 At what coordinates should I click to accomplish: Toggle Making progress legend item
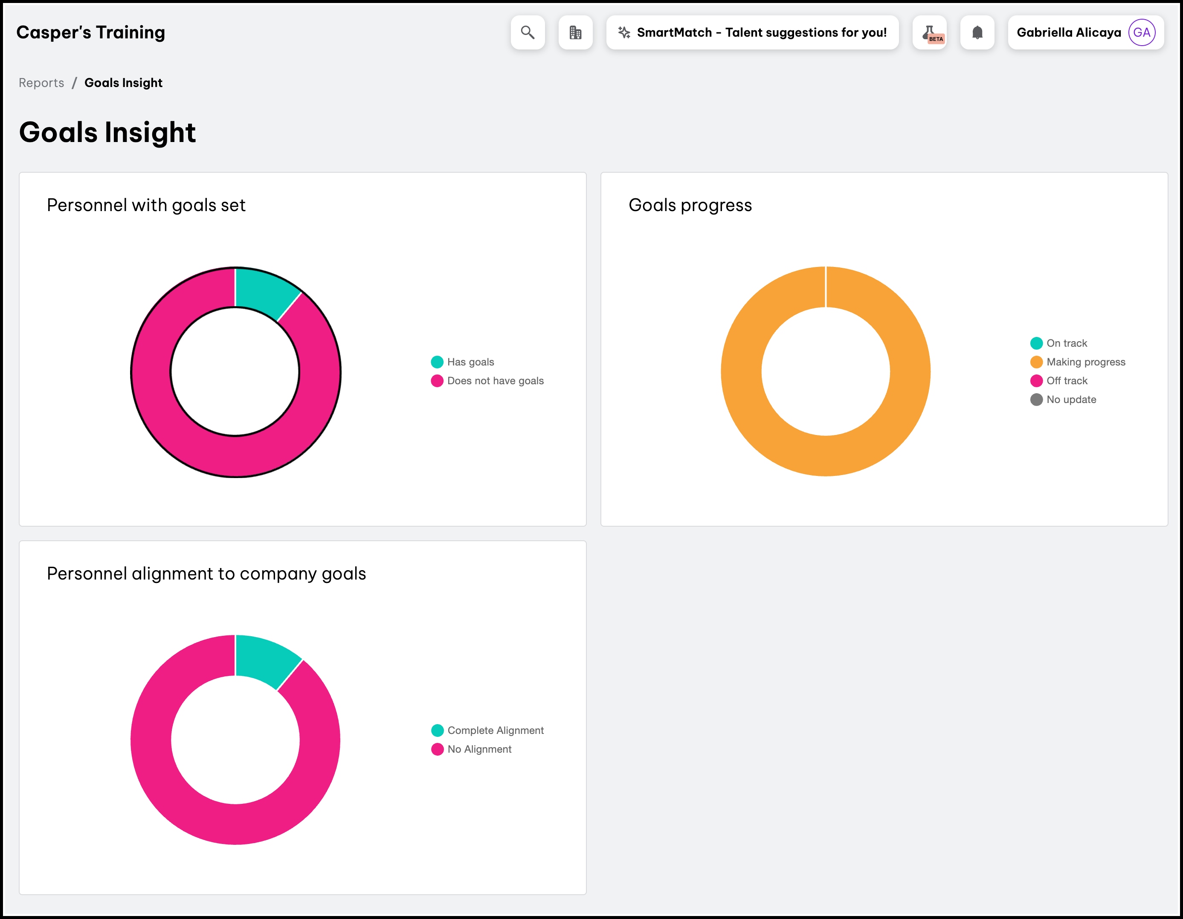tap(1085, 362)
